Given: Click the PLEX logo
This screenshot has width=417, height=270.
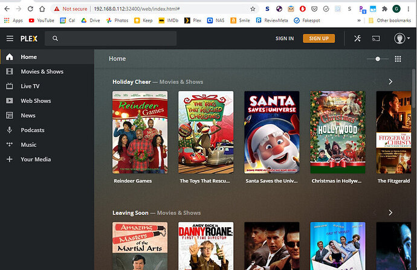Looking at the screenshot, I should coord(29,39).
